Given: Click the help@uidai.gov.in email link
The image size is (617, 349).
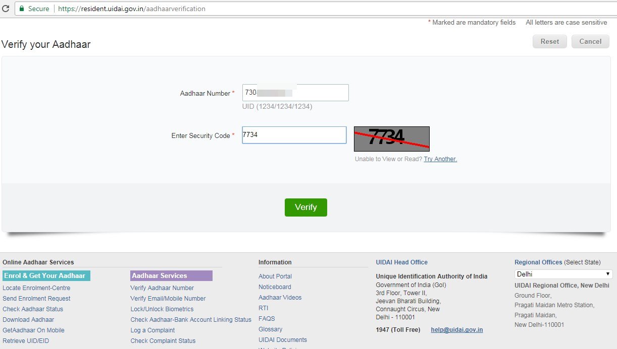Looking at the screenshot, I should (x=456, y=330).
